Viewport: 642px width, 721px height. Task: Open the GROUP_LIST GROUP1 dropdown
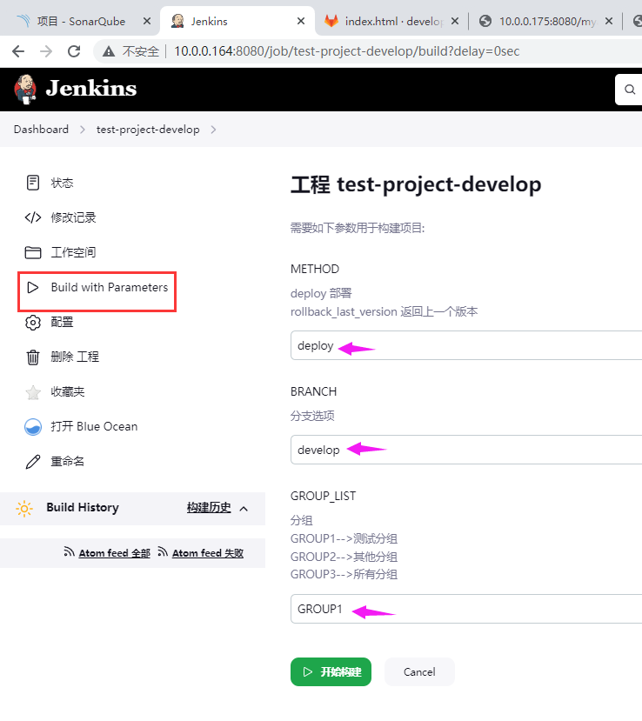point(466,609)
